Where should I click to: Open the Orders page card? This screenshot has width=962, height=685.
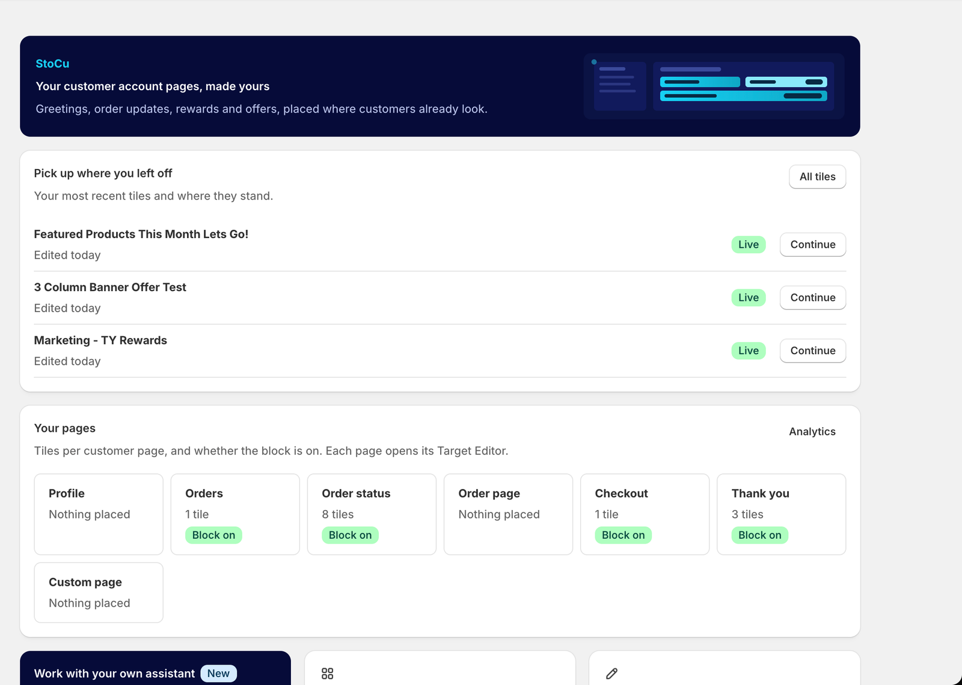click(x=235, y=514)
